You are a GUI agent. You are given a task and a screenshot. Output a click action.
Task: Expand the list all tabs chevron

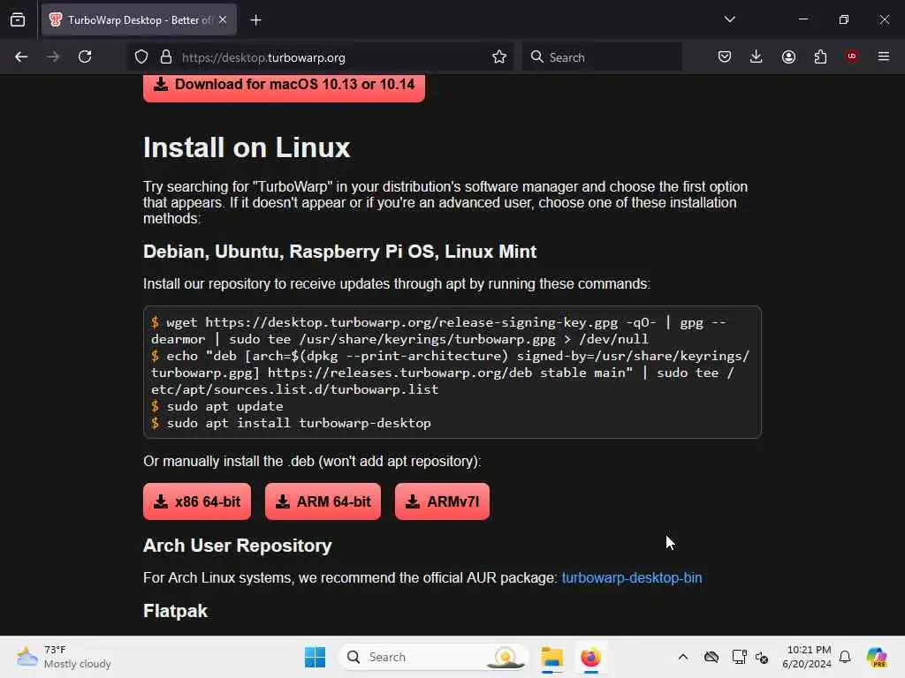point(729,19)
